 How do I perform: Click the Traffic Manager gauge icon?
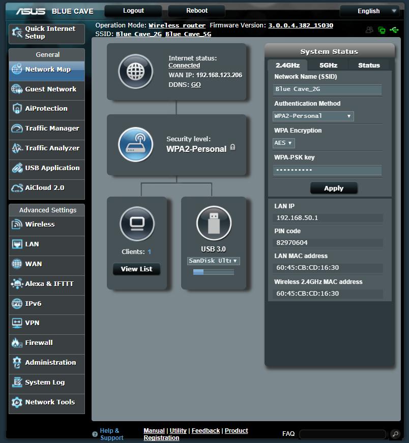pyautogui.click(x=17, y=129)
